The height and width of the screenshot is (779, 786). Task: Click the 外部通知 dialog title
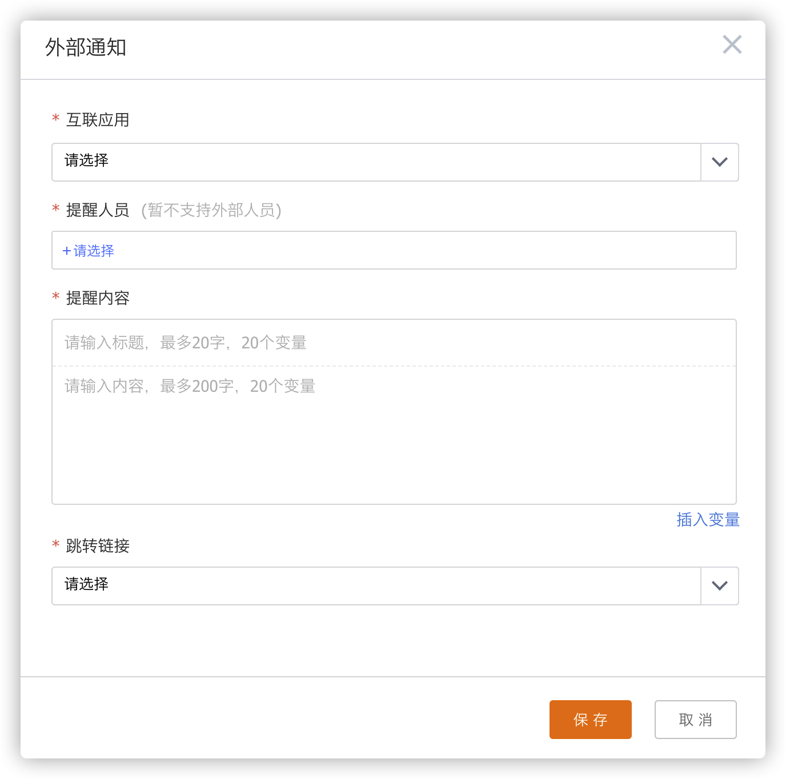[x=86, y=47]
